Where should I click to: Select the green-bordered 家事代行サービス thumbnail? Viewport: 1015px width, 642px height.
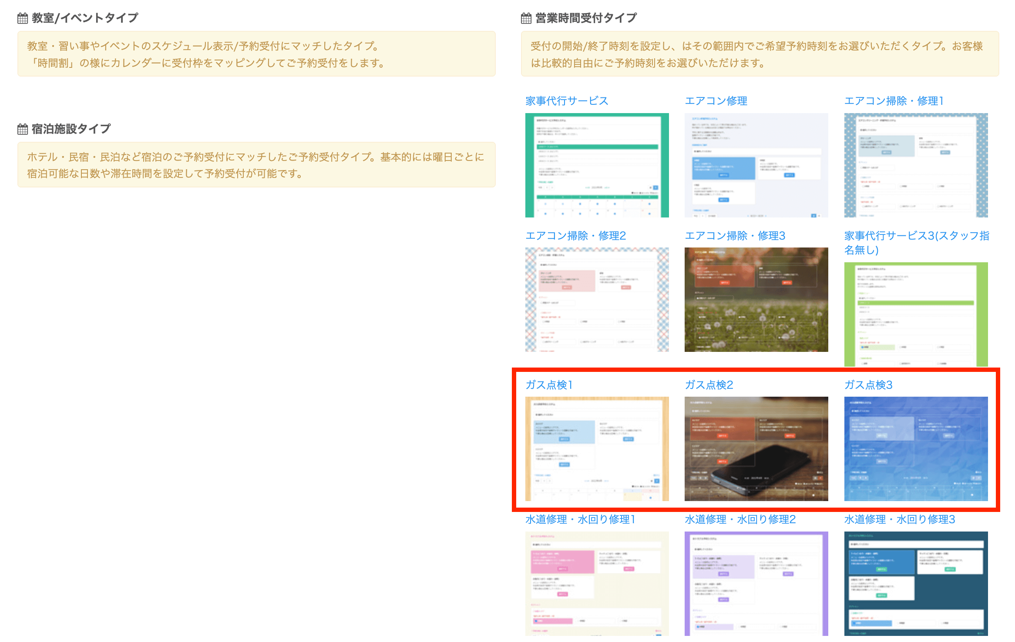coord(597,165)
